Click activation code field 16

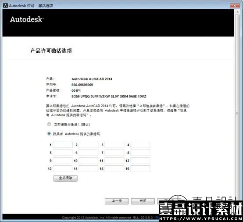click(x=140, y=168)
